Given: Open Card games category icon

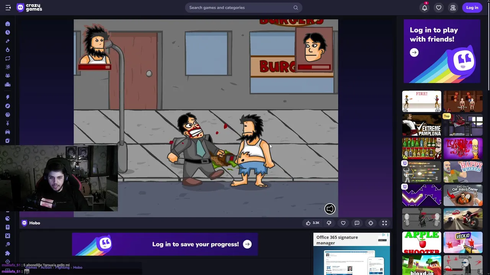Looking at the screenshot, I should (x=8, y=141).
